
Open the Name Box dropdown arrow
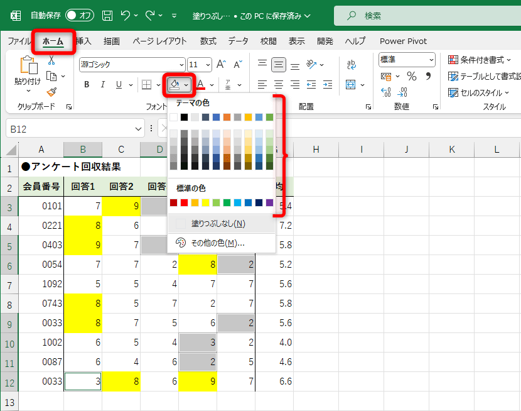point(139,129)
